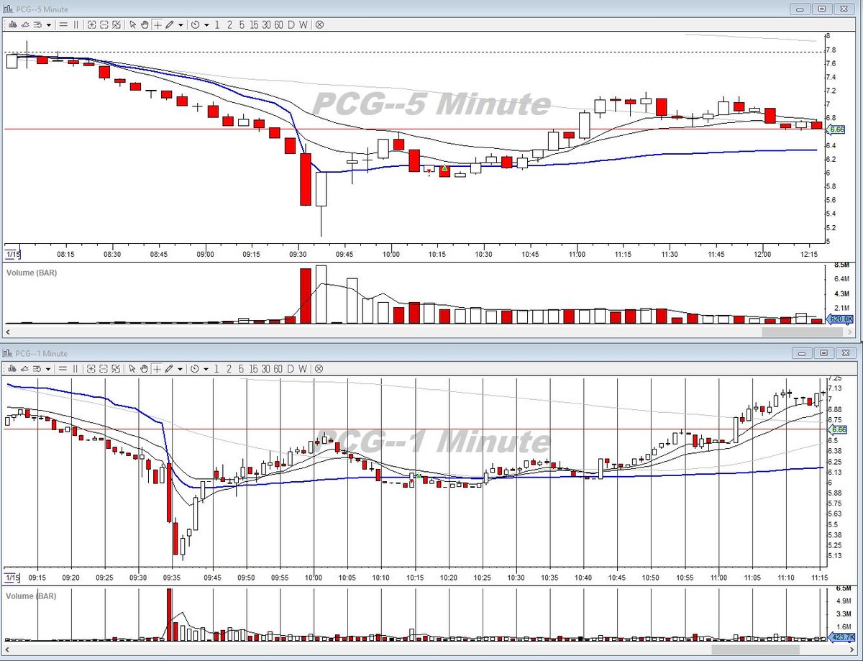Screen dimensions: 863x661
Task: Activate hand pan tool in 1 Minute toolbar
Action: pos(145,368)
